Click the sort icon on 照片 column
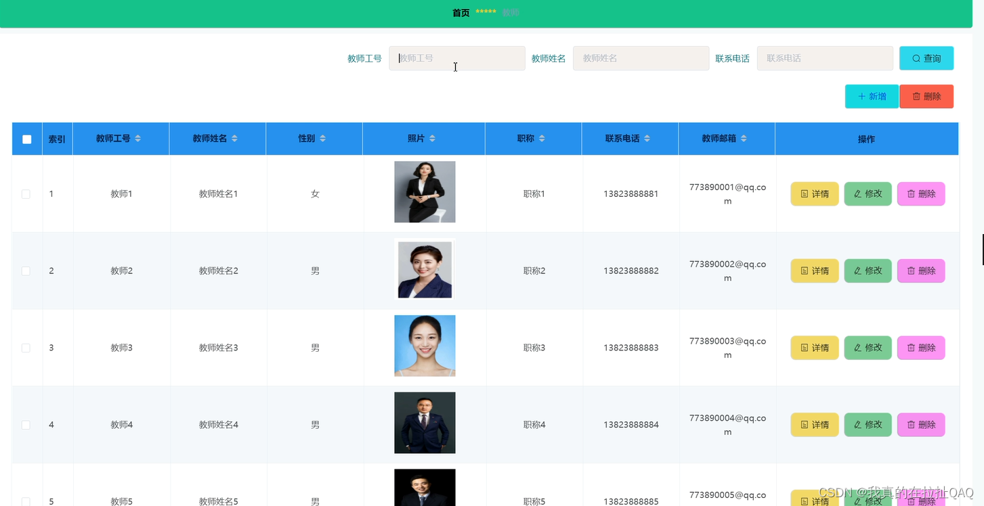Viewport: 984px width, 506px height. pyautogui.click(x=432, y=138)
